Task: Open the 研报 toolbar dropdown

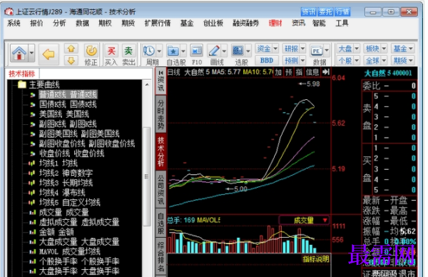Action: [x=294, y=49]
